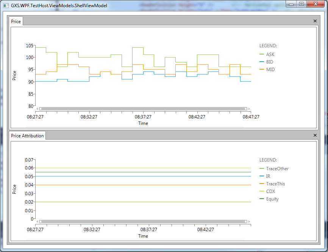328x252 pixels.
Task: Click the application icon in the title bar
Action: tap(6, 6)
